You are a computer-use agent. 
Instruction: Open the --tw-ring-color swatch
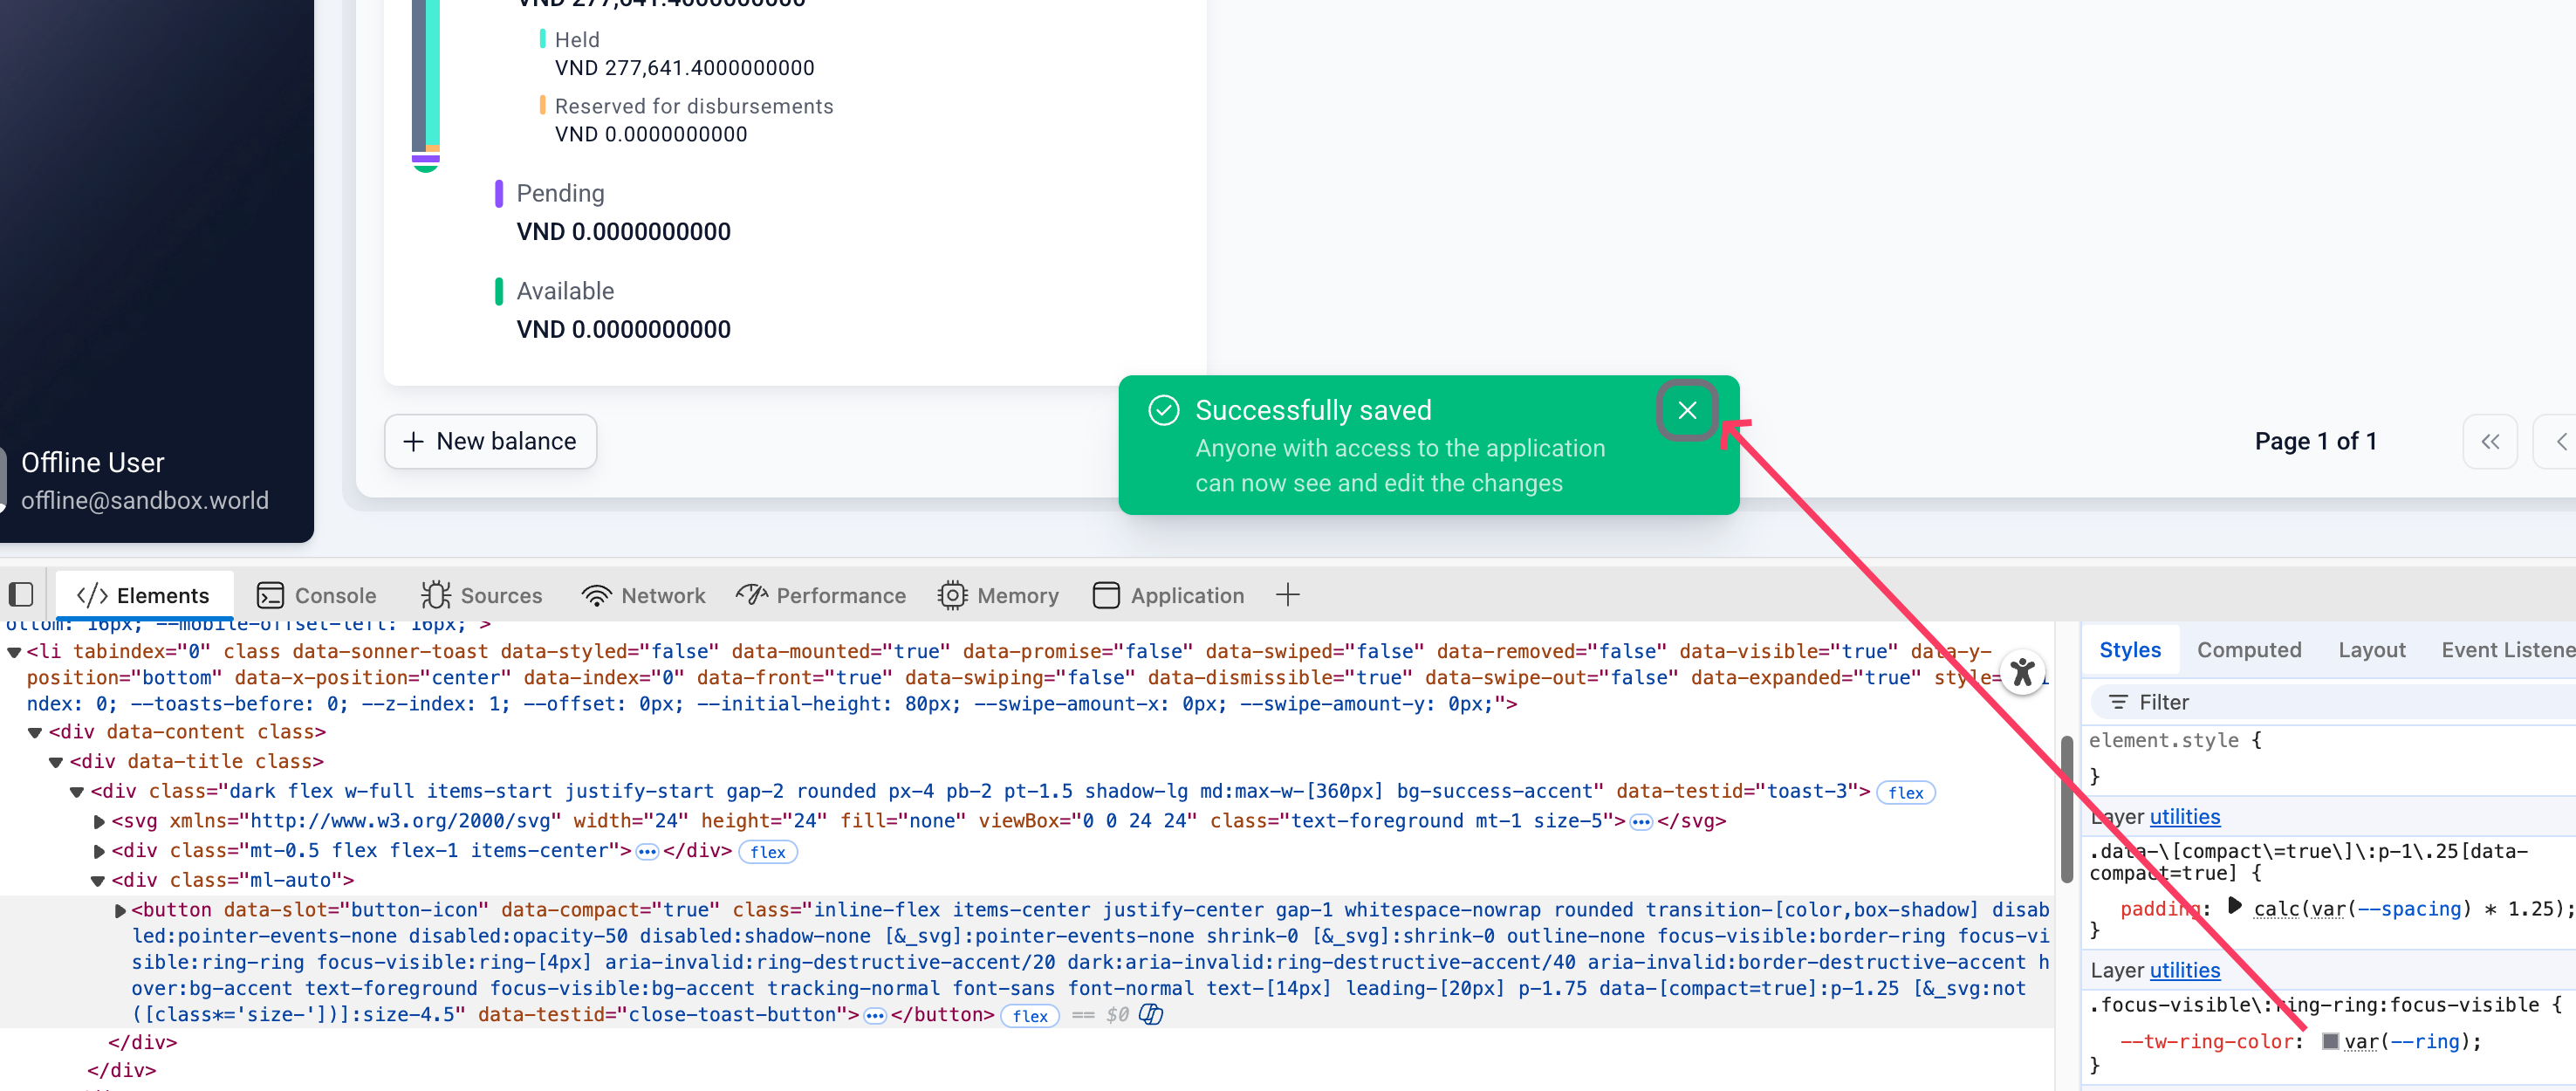2329,1041
